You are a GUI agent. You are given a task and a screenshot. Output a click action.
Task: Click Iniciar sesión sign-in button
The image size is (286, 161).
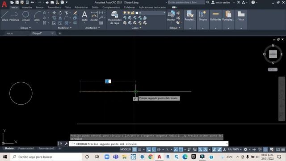pos(221,2)
